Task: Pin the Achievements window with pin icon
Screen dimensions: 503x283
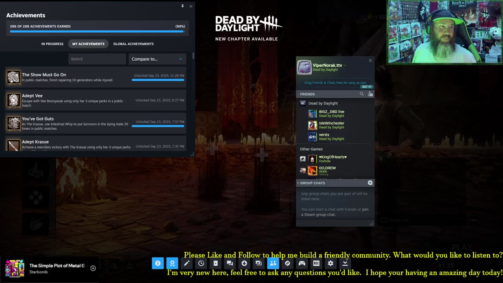Action: (x=182, y=6)
